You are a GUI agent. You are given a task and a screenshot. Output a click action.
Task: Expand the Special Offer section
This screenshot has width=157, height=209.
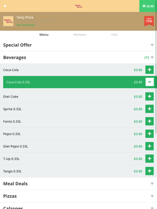click(78, 45)
